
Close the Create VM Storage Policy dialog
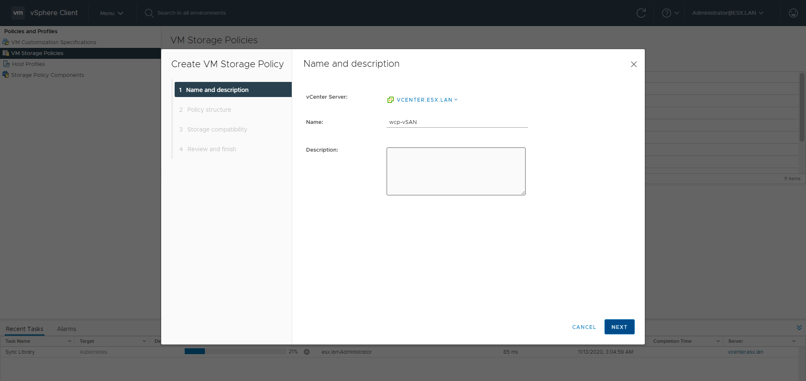[x=633, y=64]
